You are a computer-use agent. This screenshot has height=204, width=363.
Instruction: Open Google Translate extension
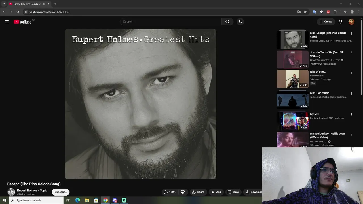click(315, 12)
